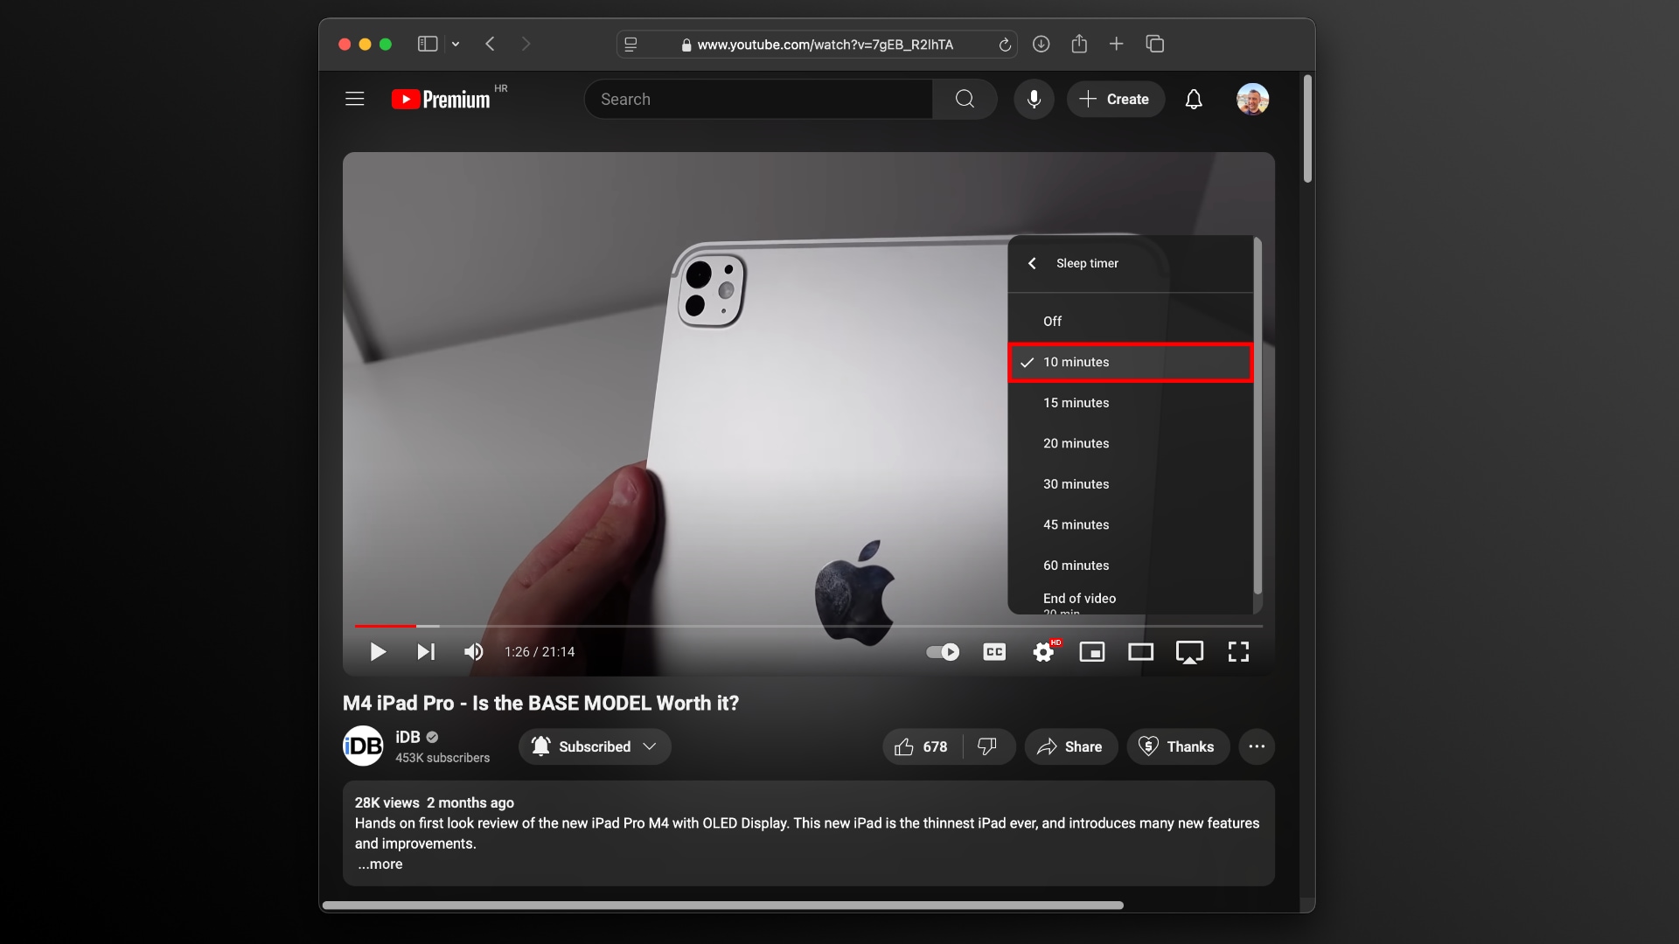Go back from Sleep timer menu
The width and height of the screenshot is (1679, 944).
[1032, 263]
